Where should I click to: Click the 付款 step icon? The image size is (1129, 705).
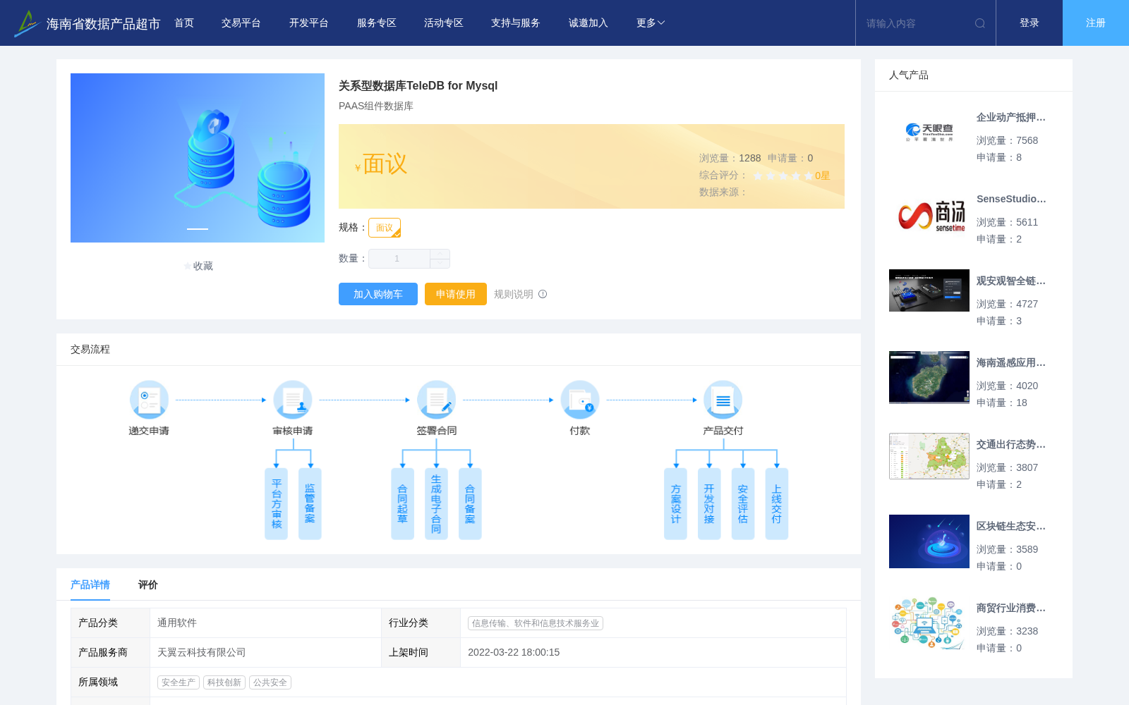pyautogui.click(x=580, y=400)
